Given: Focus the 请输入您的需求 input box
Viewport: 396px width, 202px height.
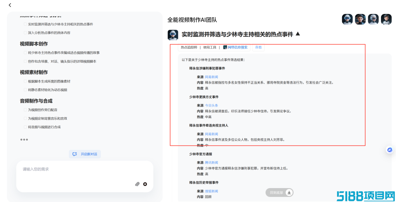Looking at the screenshot, I should [x=85, y=176].
